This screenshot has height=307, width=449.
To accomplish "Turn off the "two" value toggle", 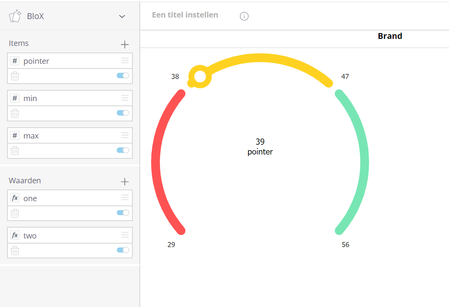I will (122, 250).
